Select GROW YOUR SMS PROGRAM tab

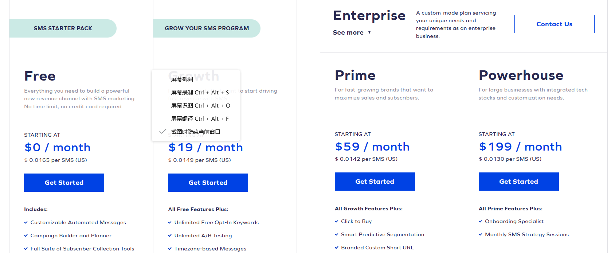(x=207, y=28)
